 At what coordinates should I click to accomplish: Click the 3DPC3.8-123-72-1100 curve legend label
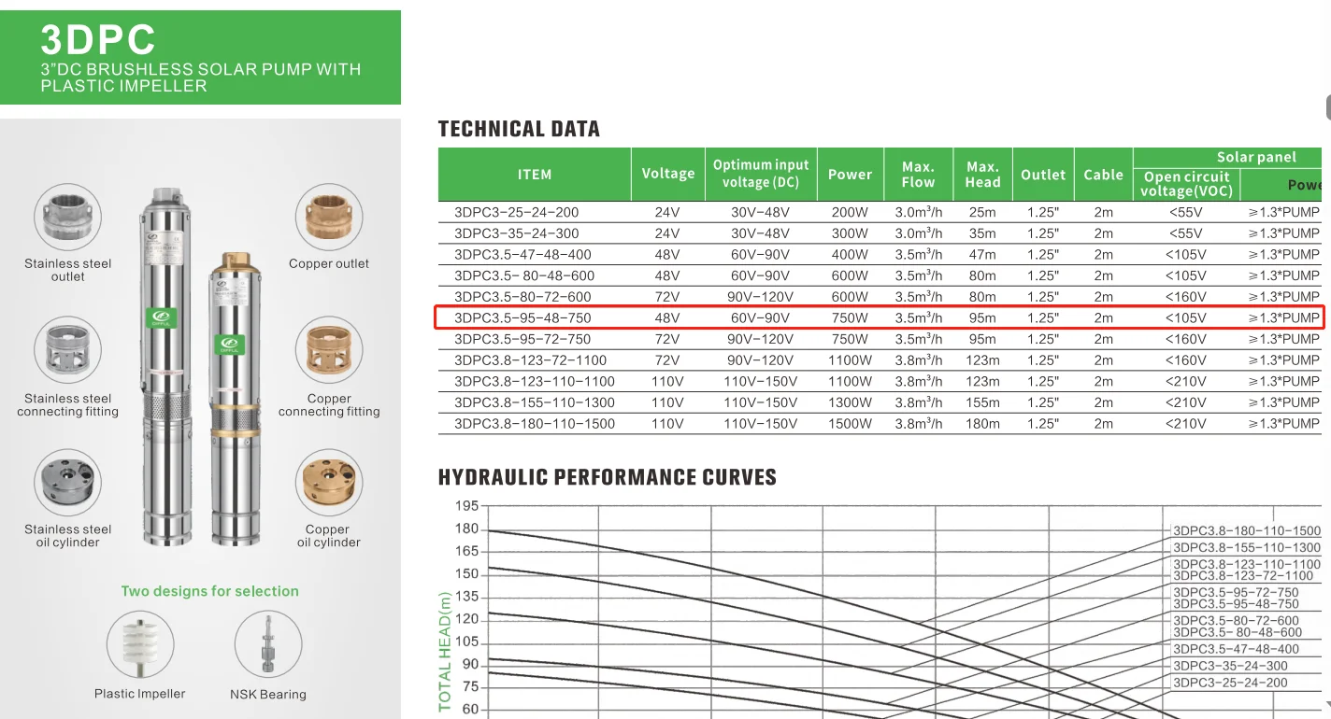tap(1243, 576)
